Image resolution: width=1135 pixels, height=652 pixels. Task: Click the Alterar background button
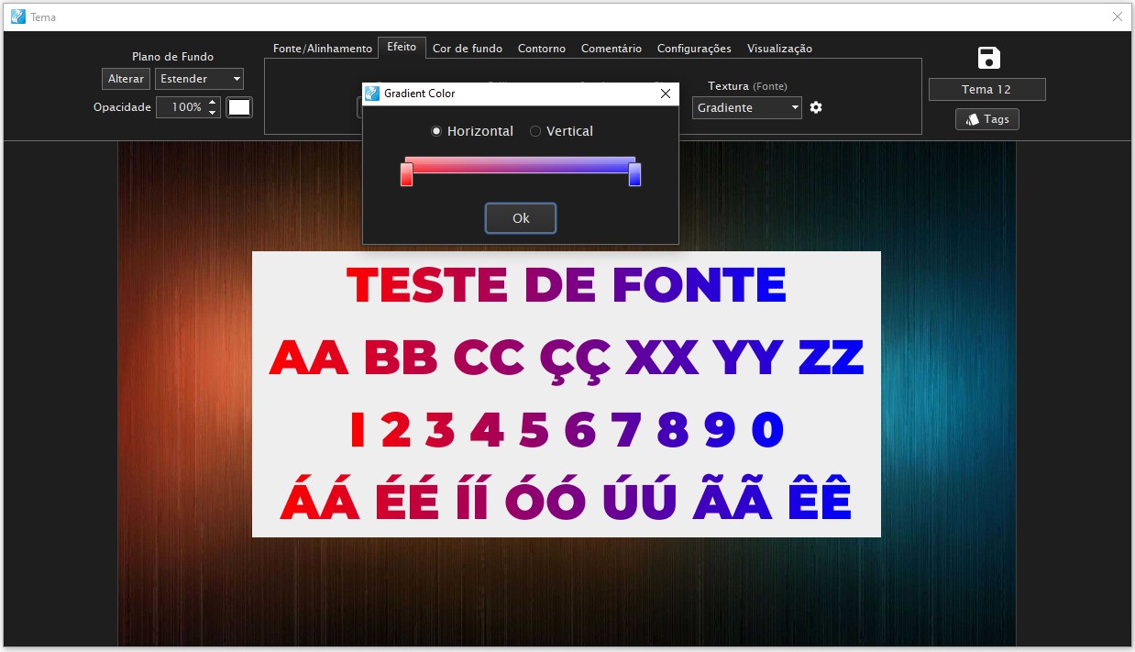point(126,79)
